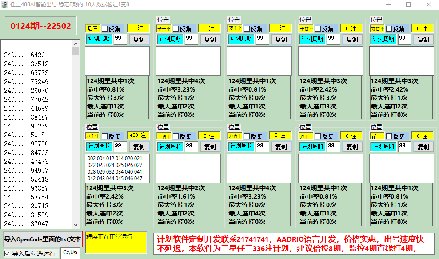Click the C:\Use file path field
The image size is (439, 259).
70,253
